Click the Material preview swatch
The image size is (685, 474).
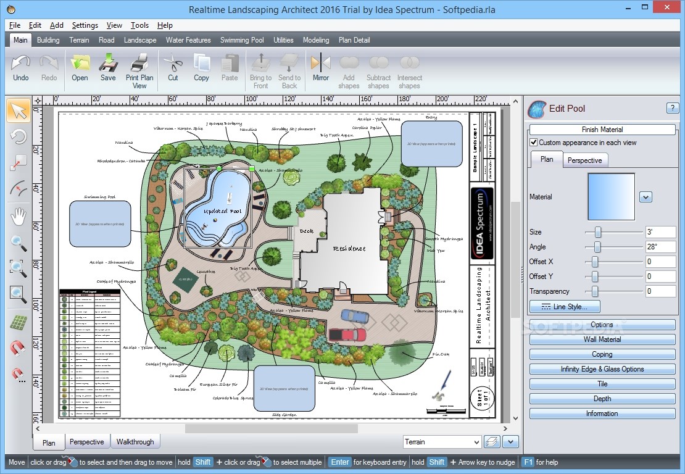[x=611, y=197]
